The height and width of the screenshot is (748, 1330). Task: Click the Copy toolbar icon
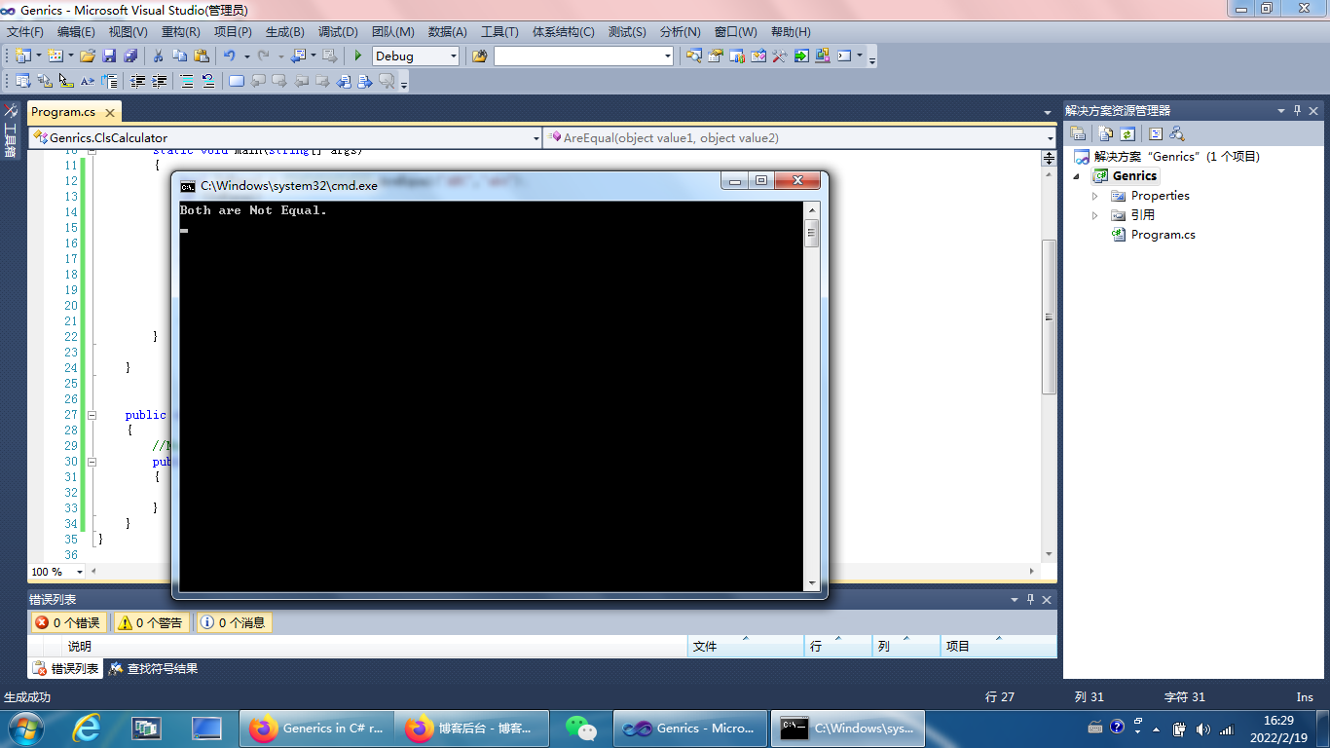179,56
